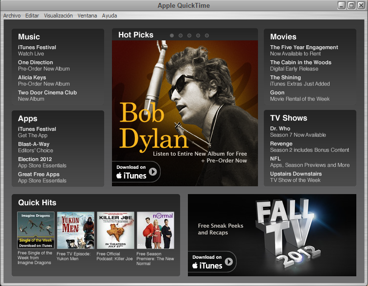368x286 pixels.
Task: Click 'Listen to Entire New Album for Free' text
Action: tap(200, 154)
